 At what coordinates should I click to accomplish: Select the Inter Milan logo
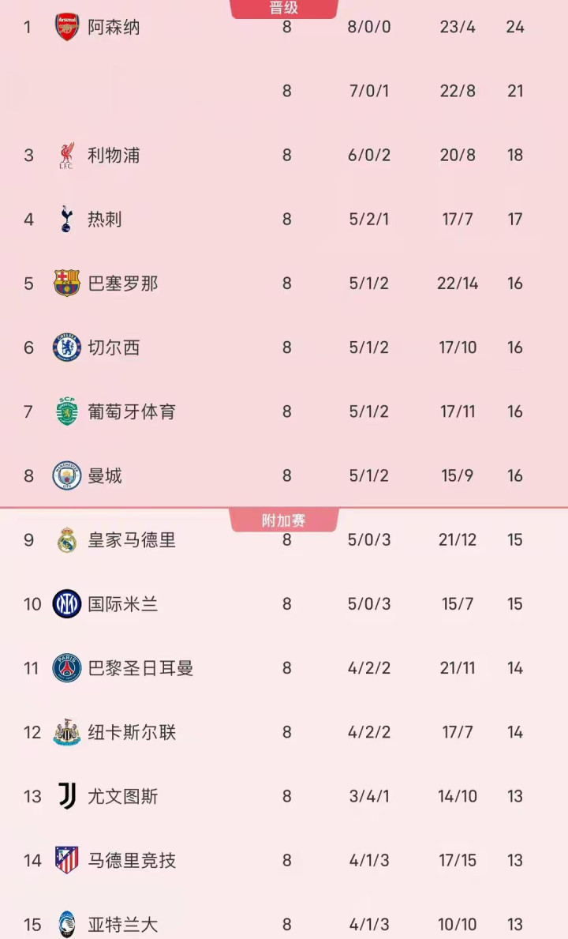tap(67, 604)
